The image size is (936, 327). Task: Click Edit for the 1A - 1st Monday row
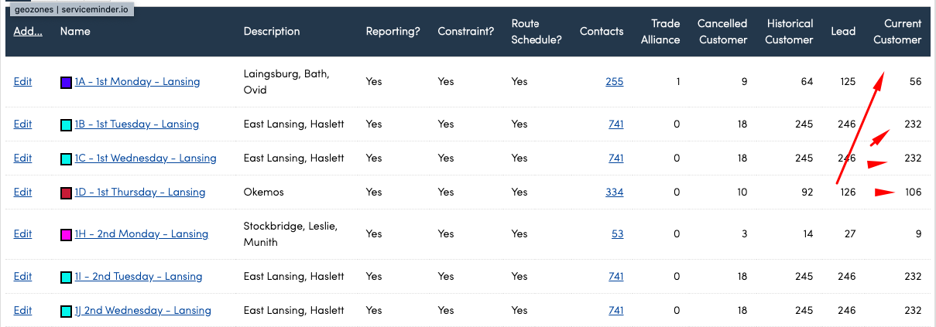[x=22, y=81]
